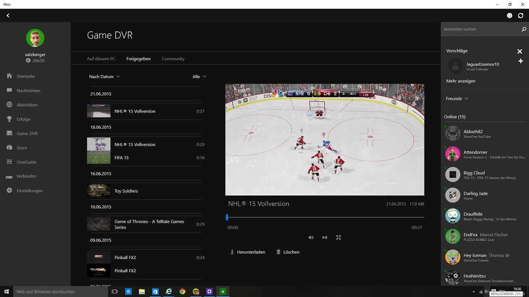Select the first Pinball FX2 clip
Image resolution: width=529 pixels, height=297 pixels.
(x=146, y=257)
